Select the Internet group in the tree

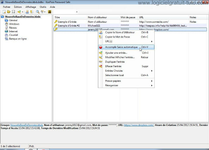point(13,31)
